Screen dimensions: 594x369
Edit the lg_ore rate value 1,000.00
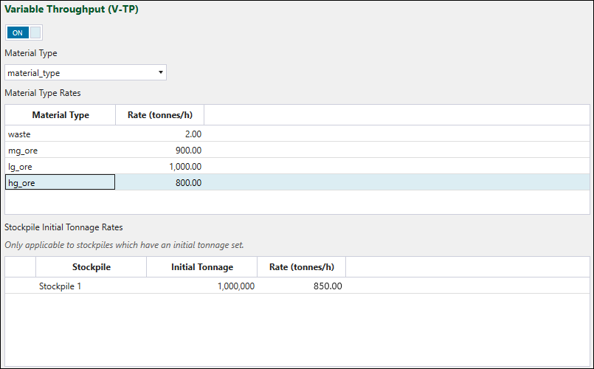[159, 167]
